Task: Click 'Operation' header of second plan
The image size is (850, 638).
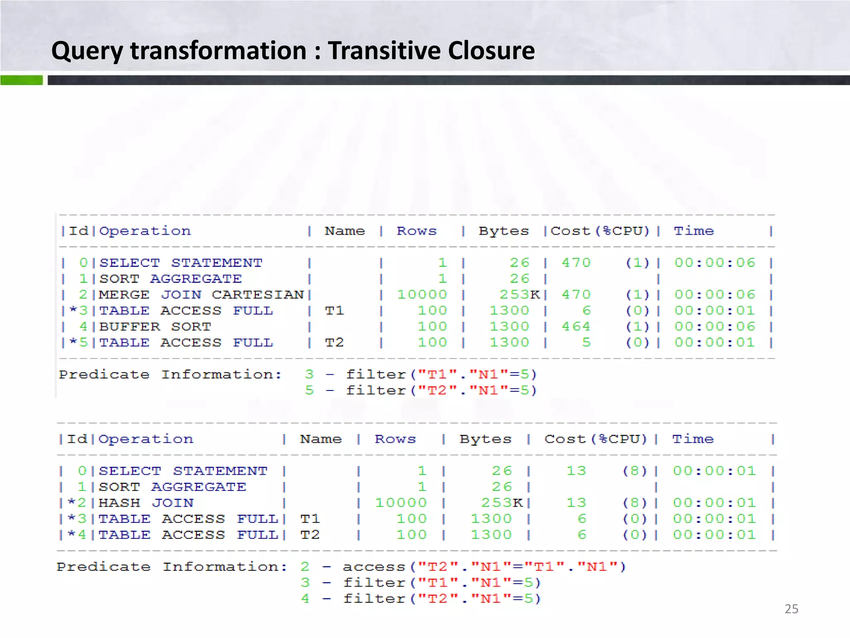Action: click(146, 439)
